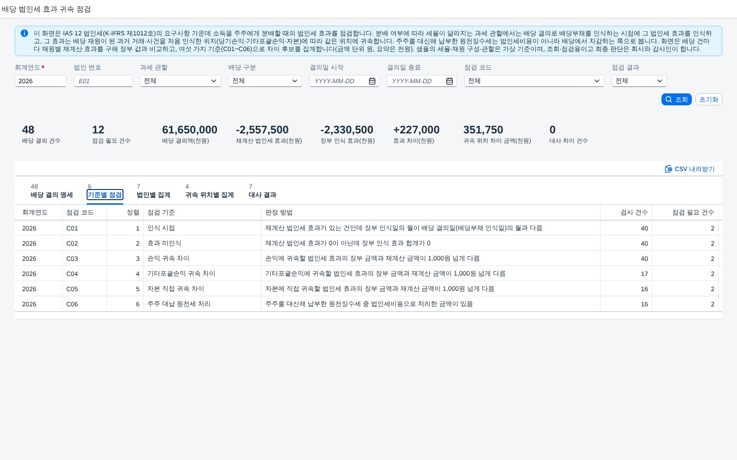Image resolution: width=737 pixels, height=460 pixels.
Task: Click the 귀속 위치 차이 금액 value 351,750
Action: (x=483, y=130)
